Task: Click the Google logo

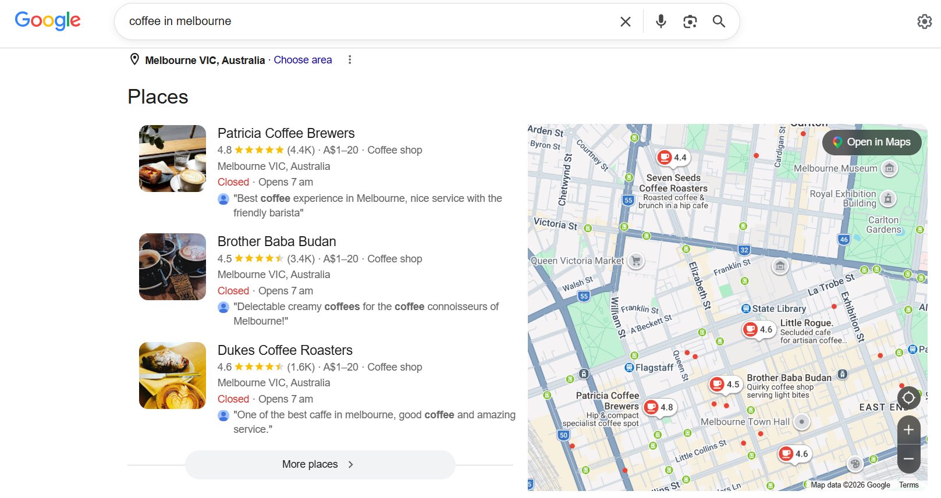Action: pyautogui.click(x=48, y=21)
